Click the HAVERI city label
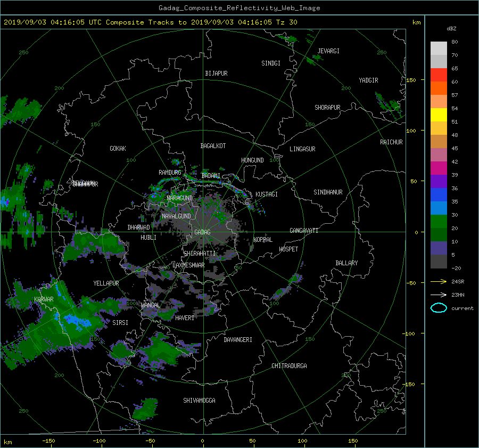 (x=185, y=318)
